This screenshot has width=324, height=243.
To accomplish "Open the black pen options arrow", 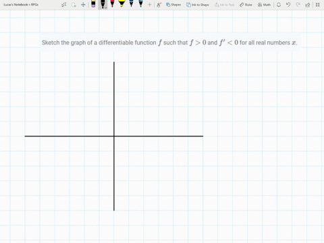I will click(x=105, y=7).
